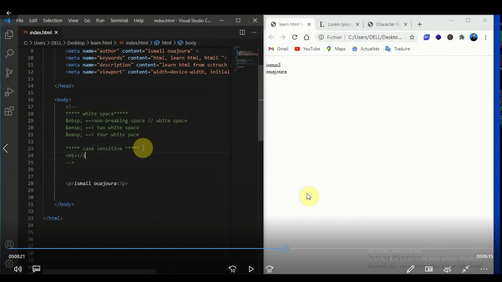502x282 pixels.
Task: Close the Character En tab
Action: 406,24
